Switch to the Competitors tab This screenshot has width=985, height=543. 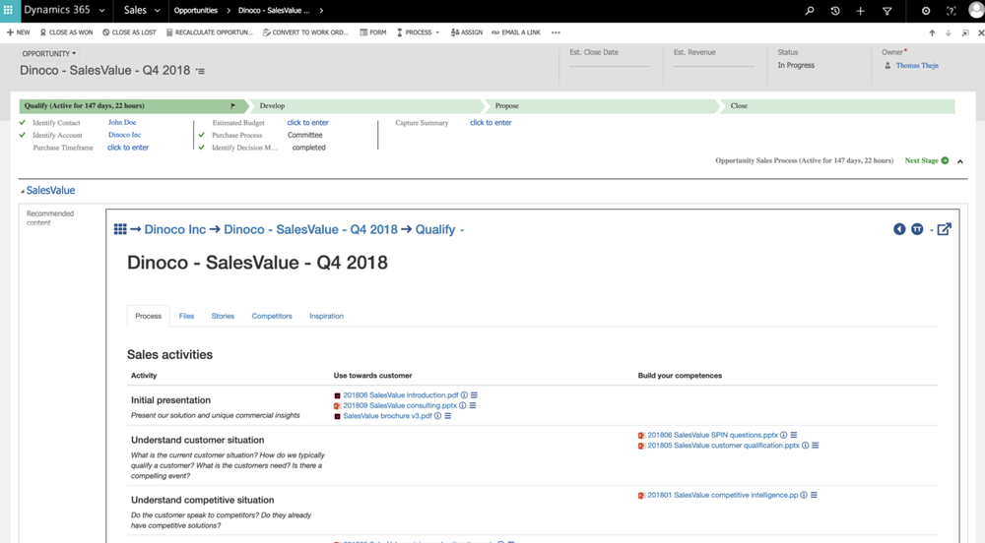click(272, 316)
